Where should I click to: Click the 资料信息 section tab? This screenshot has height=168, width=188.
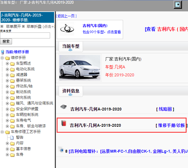point(71,91)
